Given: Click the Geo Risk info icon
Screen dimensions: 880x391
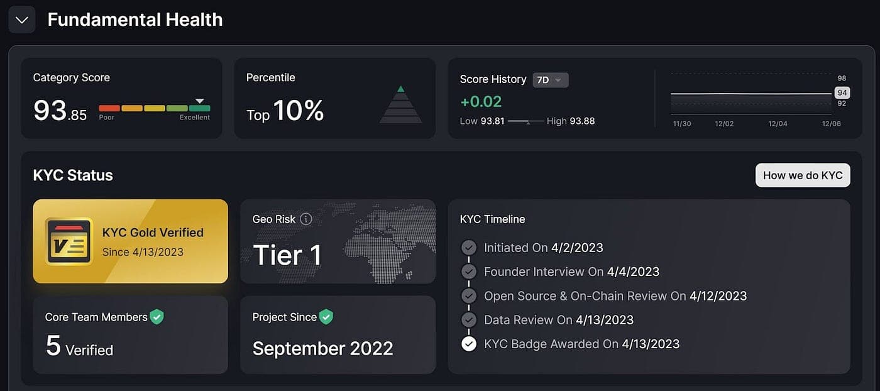Looking at the screenshot, I should [306, 219].
